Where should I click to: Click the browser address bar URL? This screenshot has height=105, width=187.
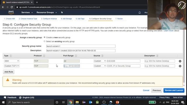click(x=60, y=7)
